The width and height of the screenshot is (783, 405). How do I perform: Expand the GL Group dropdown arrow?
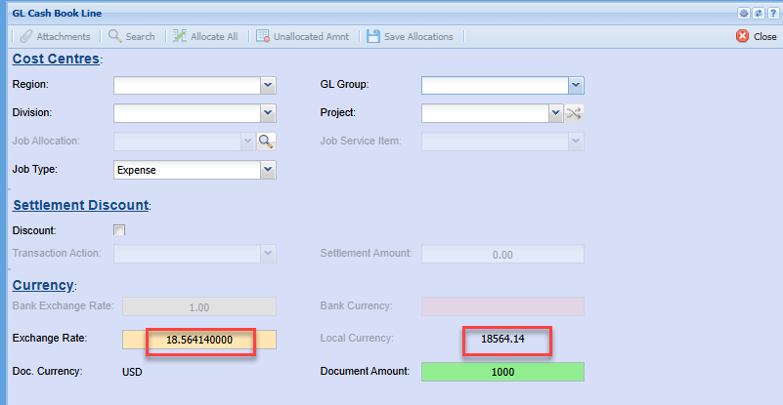577,85
